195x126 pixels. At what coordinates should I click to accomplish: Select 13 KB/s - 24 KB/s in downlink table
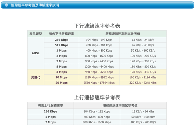tap(143, 40)
